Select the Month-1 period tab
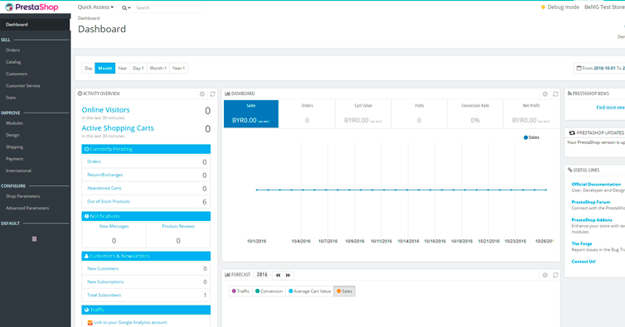This screenshot has height=327, width=625. (158, 68)
